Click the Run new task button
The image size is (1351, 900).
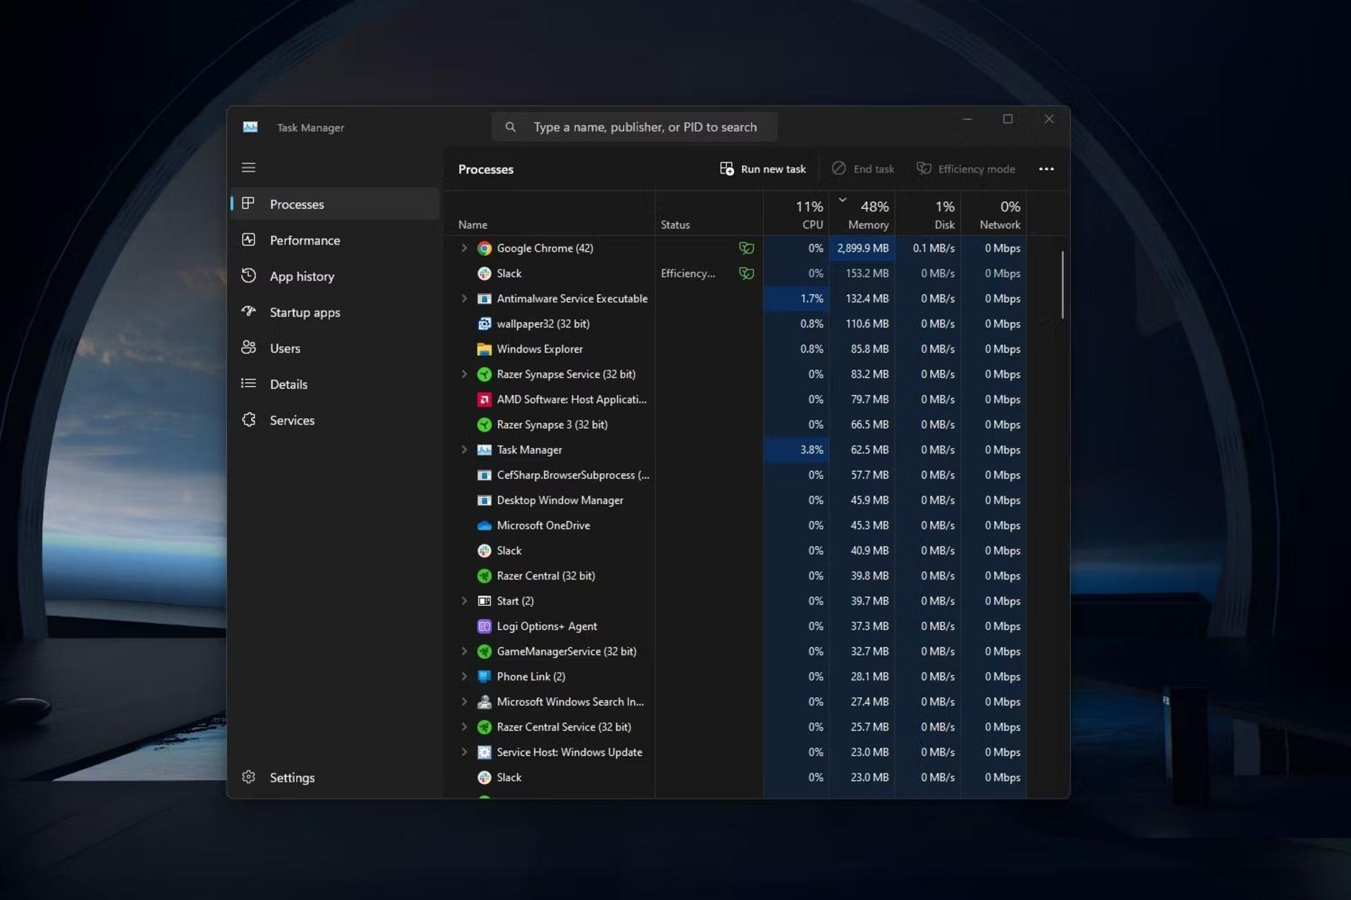coord(763,169)
